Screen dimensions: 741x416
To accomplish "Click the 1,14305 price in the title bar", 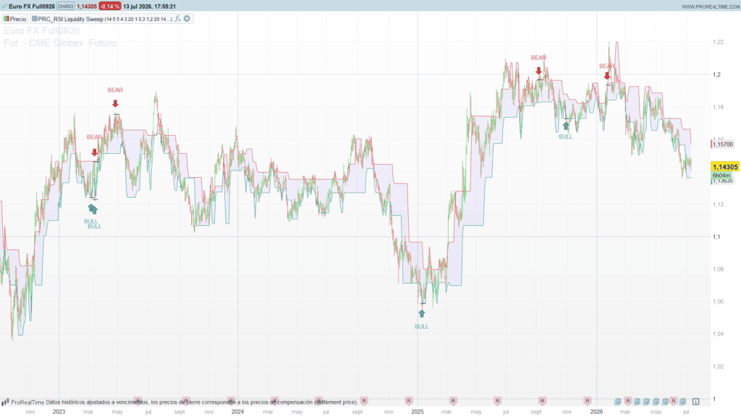I will pyautogui.click(x=87, y=6).
